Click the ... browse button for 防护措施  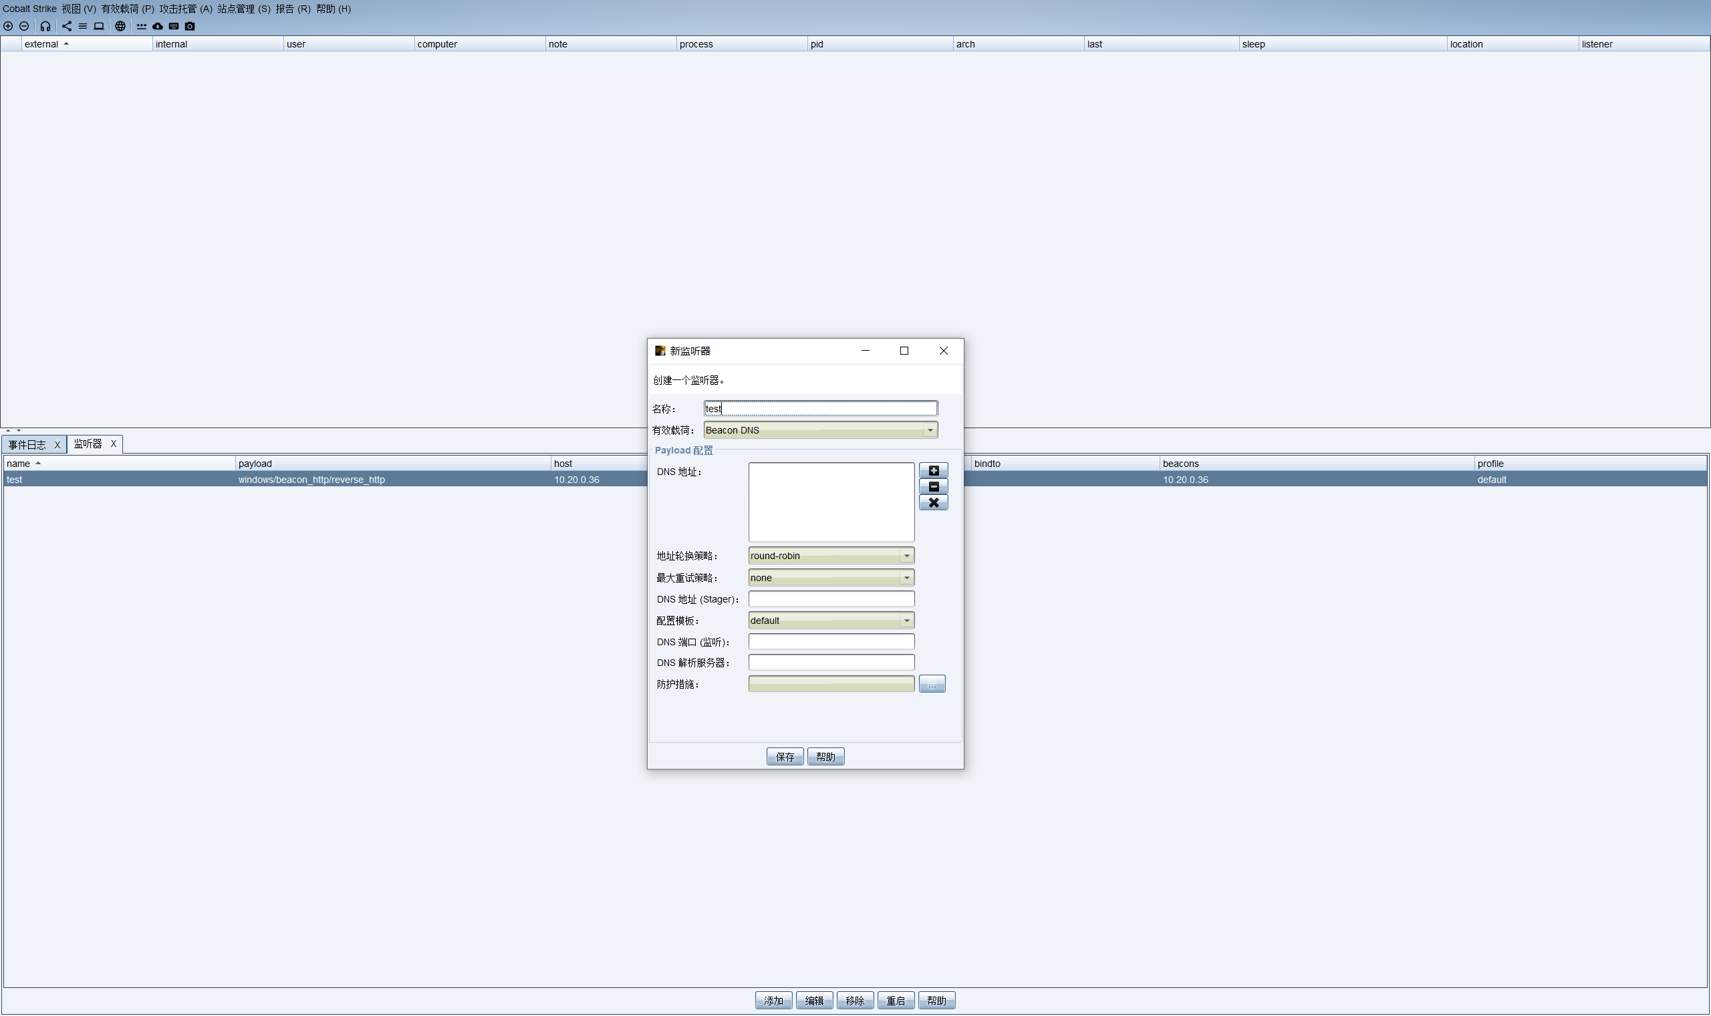[932, 684]
